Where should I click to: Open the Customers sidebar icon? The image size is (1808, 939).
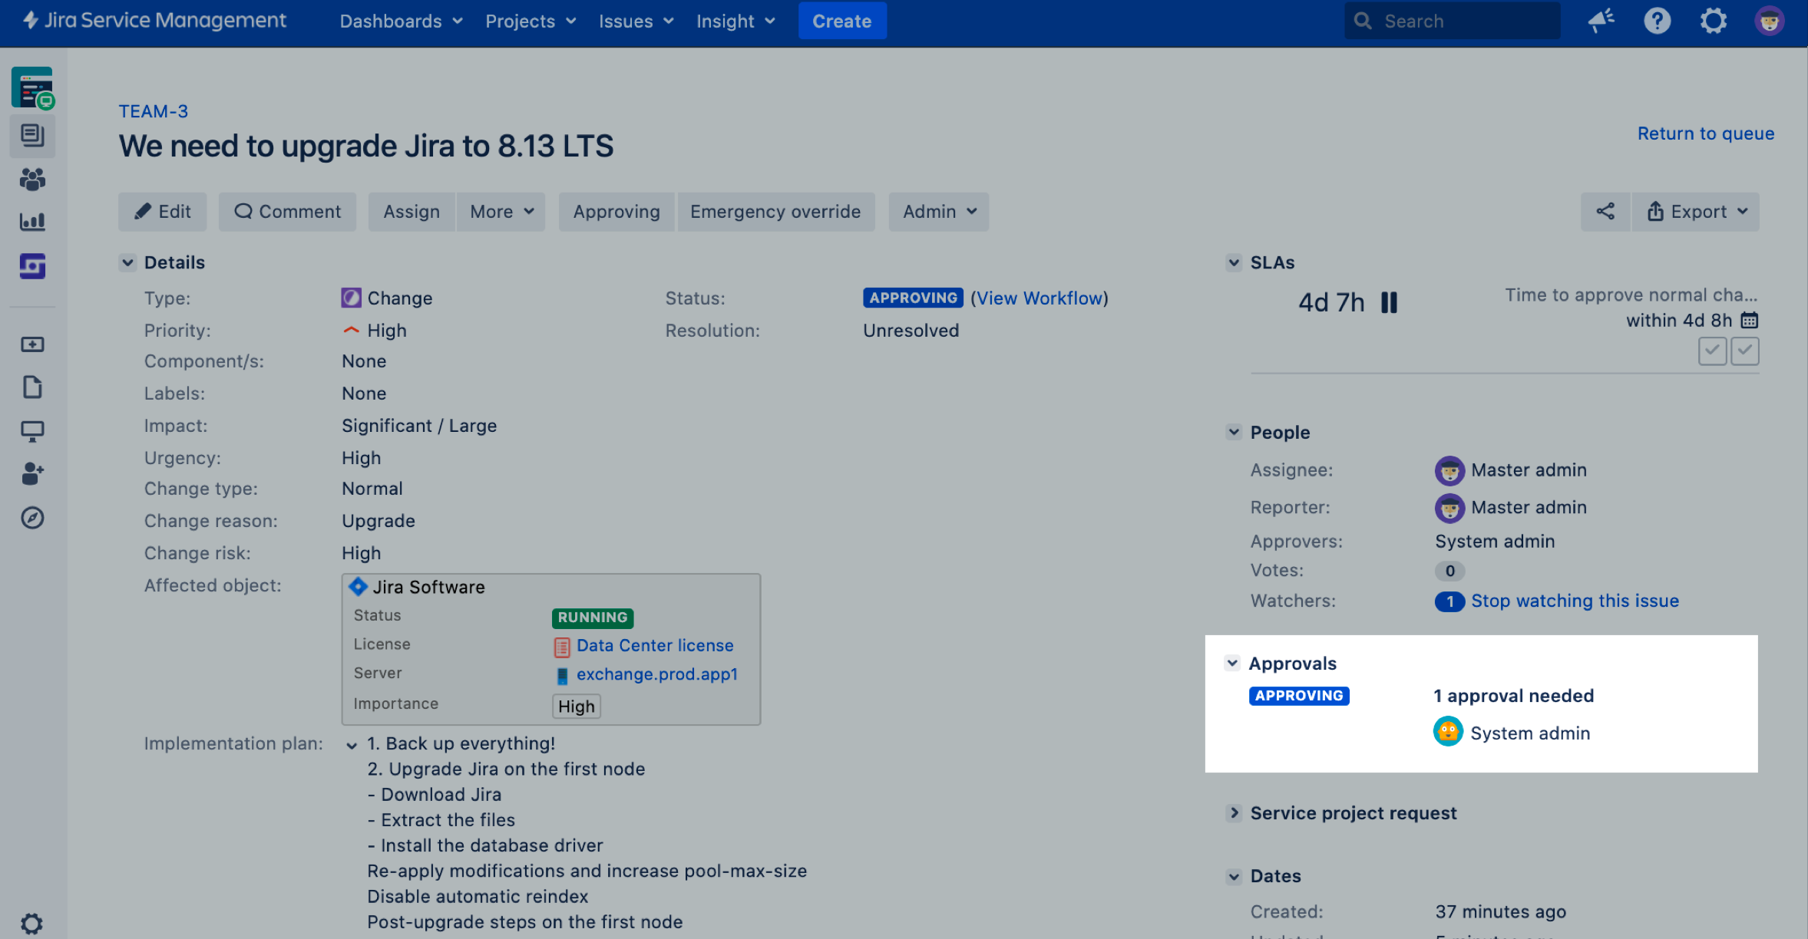point(32,180)
